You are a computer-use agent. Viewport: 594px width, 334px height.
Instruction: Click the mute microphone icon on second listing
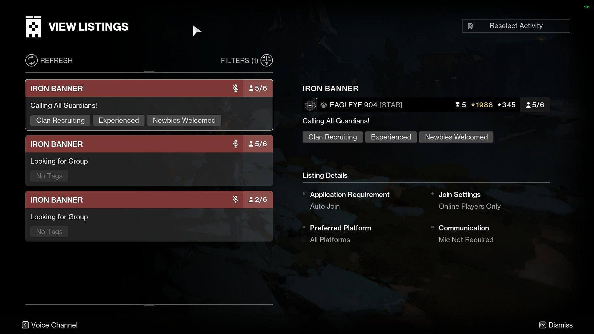point(235,144)
